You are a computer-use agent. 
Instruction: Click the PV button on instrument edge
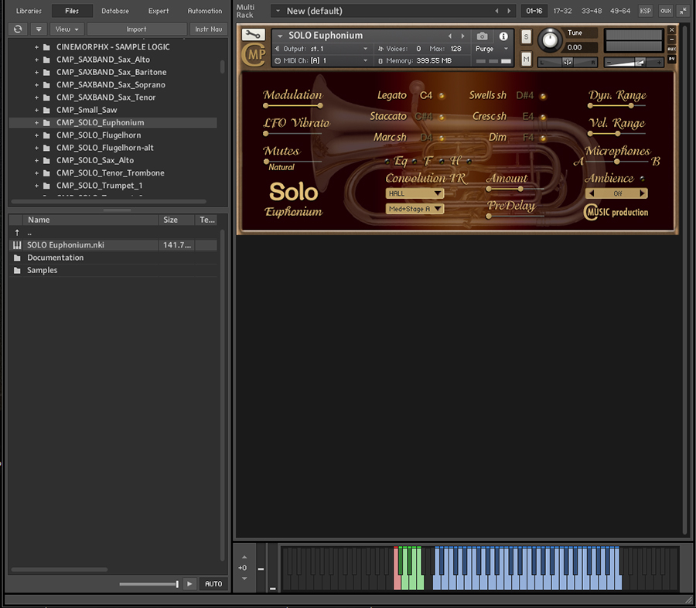point(671,59)
